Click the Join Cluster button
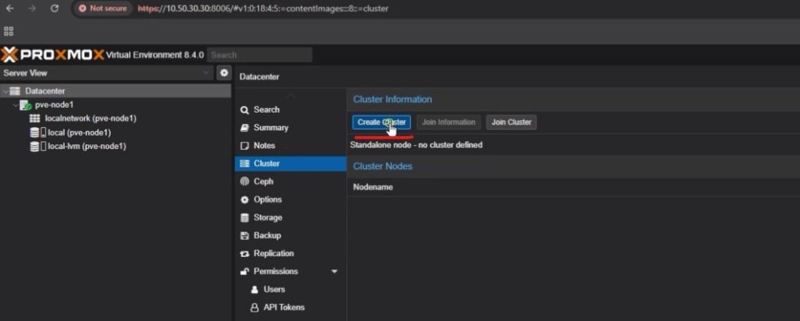 tap(511, 122)
